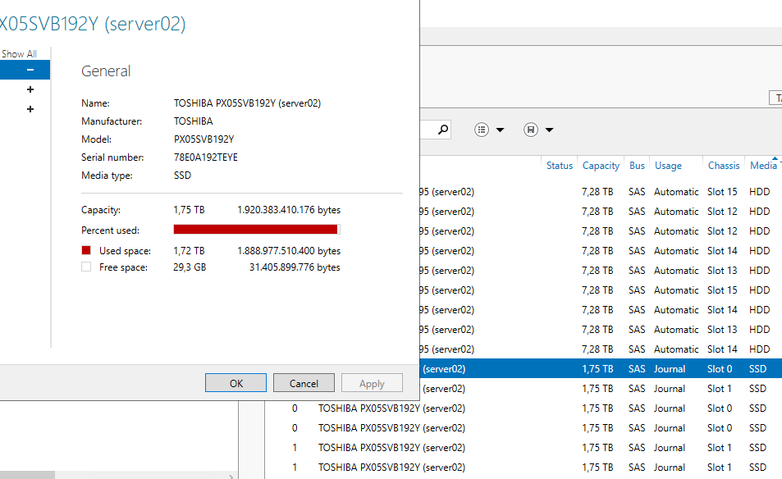Click the Cancel button in properties dialog
Screen dimensions: 782x479
[x=304, y=383]
